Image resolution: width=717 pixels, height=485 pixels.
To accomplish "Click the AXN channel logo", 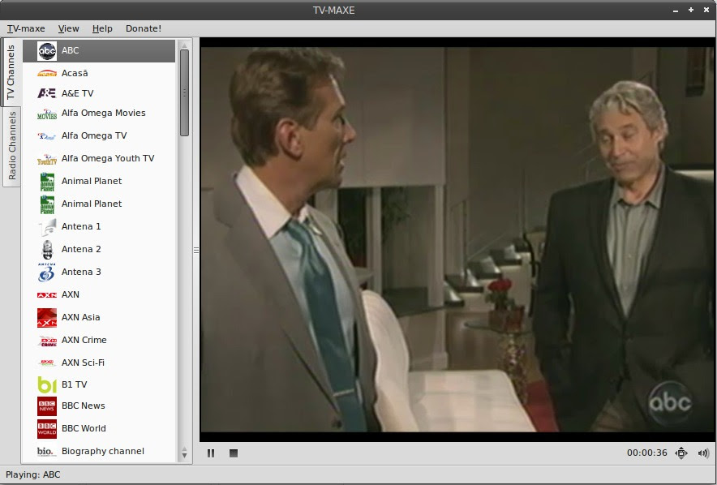I will (47, 295).
